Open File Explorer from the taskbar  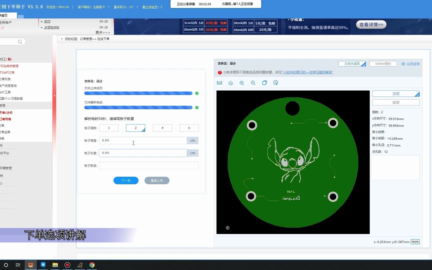(55, 265)
